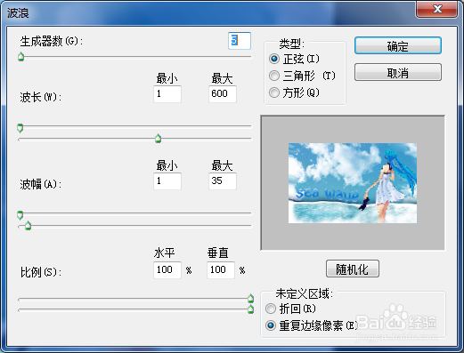Click the 波幅(A) label
This screenshot has height=353, width=464.
coord(41,184)
